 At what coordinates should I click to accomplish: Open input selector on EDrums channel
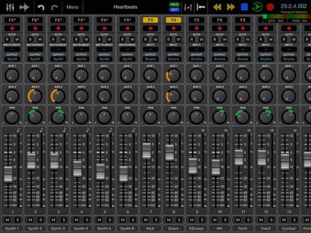[197, 50]
